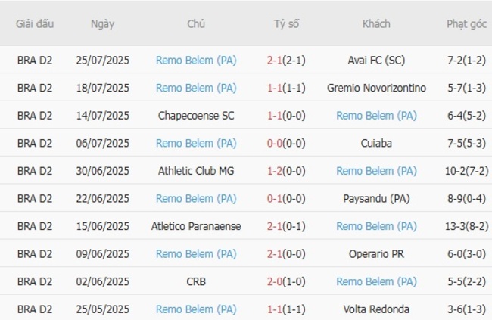The image size is (492, 320).
Task: Click the Avai FC (SC) team name
Action: coord(376,60)
